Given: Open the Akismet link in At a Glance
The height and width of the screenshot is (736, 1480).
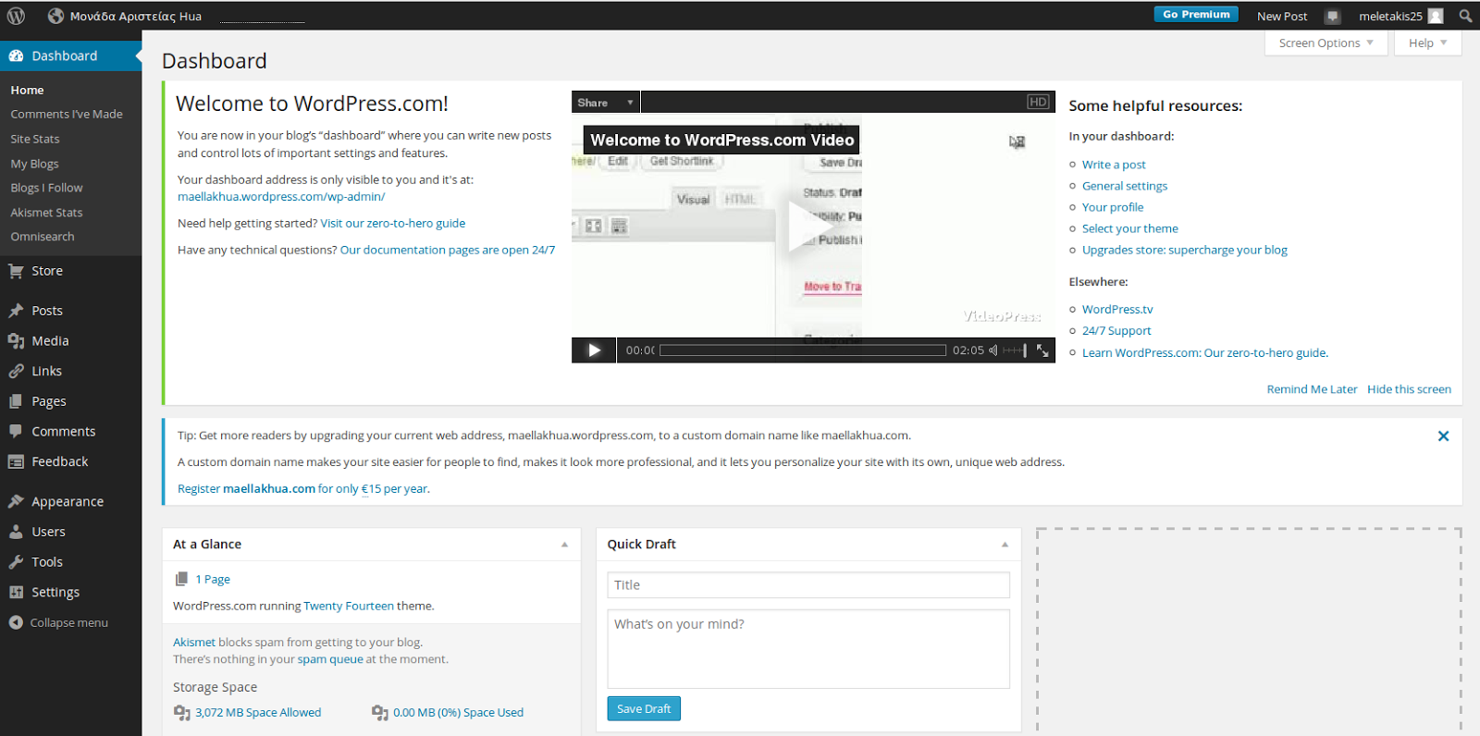Looking at the screenshot, I should (194, 642).
